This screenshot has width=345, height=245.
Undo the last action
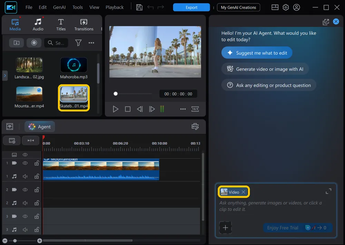click(150, 7)
